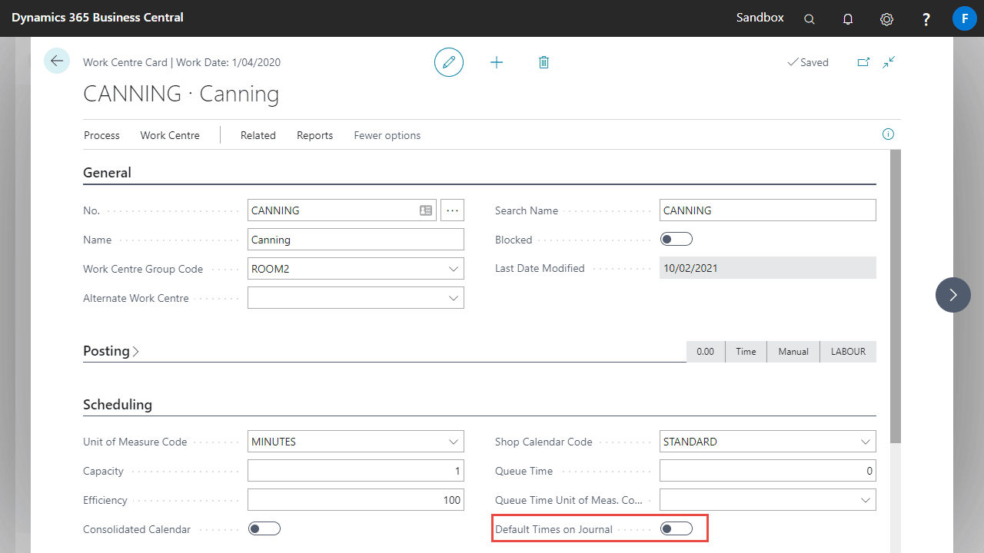The height and width of the screenshot is (553, 984).
Task: Open the notifications bell
Action: click(848, 19)
